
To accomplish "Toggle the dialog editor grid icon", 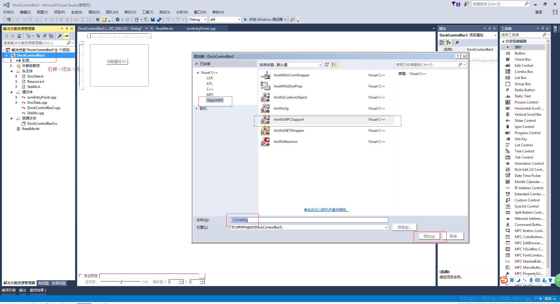I will [98, 20].
